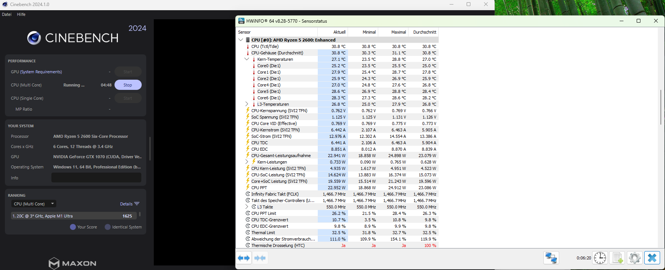Click the CPU chip icon beside AMD Ryzen 5 2600
The image size is (665, 270).
click(248, 40)
